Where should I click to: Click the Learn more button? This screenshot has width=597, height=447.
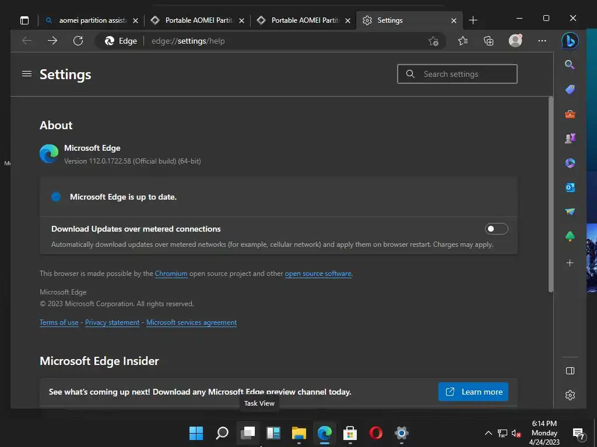tap(473, 392)
